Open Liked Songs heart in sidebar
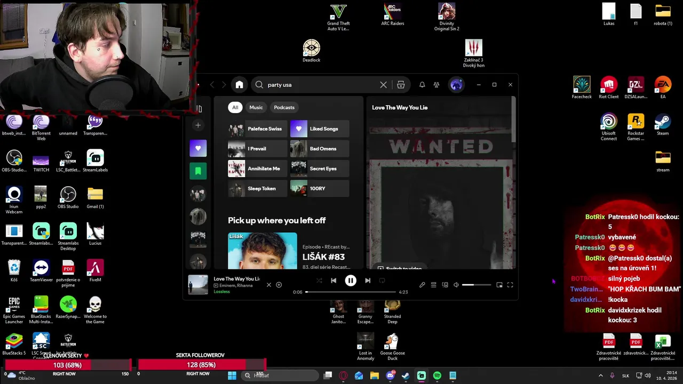Screen dimensions: 683x384 (198, 148)
